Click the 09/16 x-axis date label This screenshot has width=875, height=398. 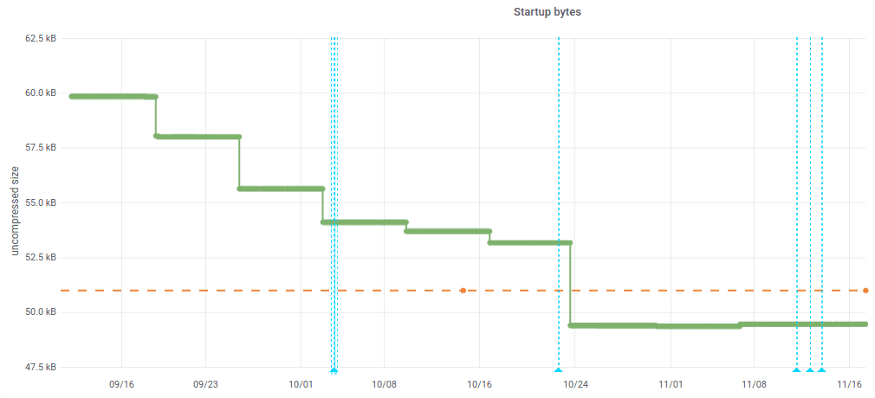coord(121,382)
